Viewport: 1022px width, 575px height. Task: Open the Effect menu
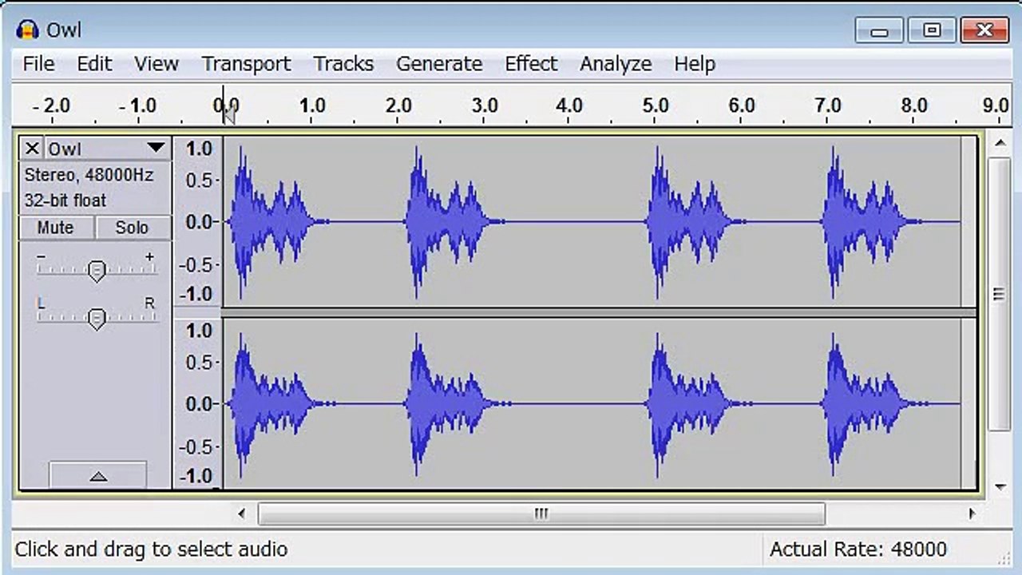coord(531,64)
